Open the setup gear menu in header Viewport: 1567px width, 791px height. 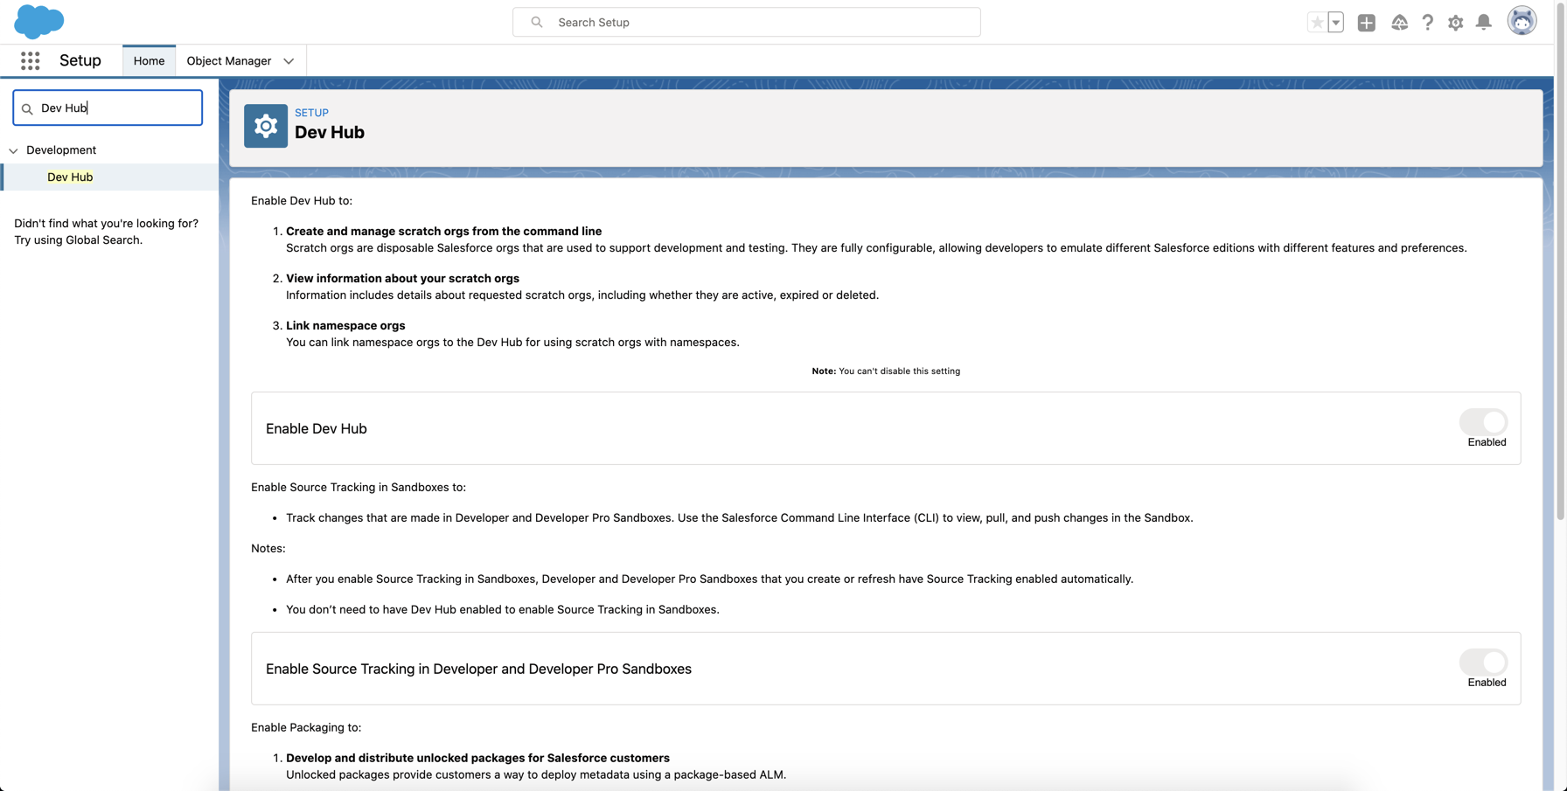[x=1455, y=23]
